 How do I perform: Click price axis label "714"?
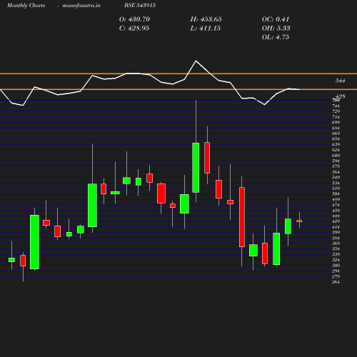click(x=336, y=117)
